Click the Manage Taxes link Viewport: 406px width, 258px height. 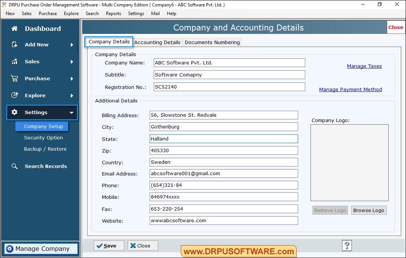coord(364,66)
